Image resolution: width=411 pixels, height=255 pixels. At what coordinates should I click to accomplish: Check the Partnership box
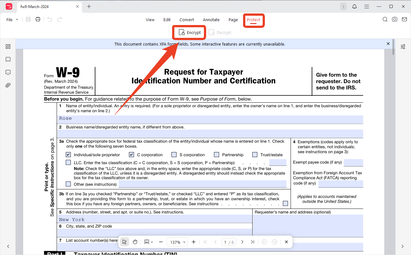(x=216, y=155)
